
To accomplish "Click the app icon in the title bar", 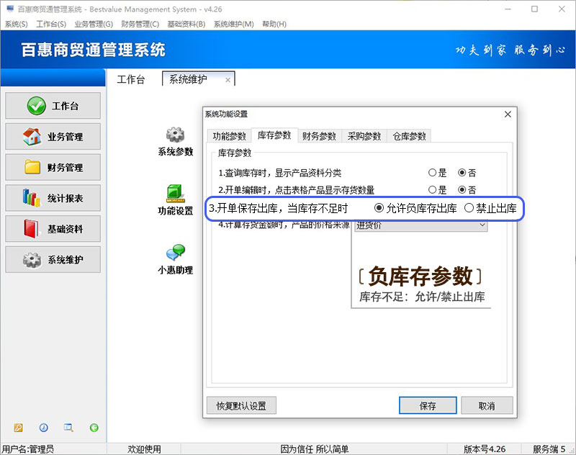I will 10,9.
